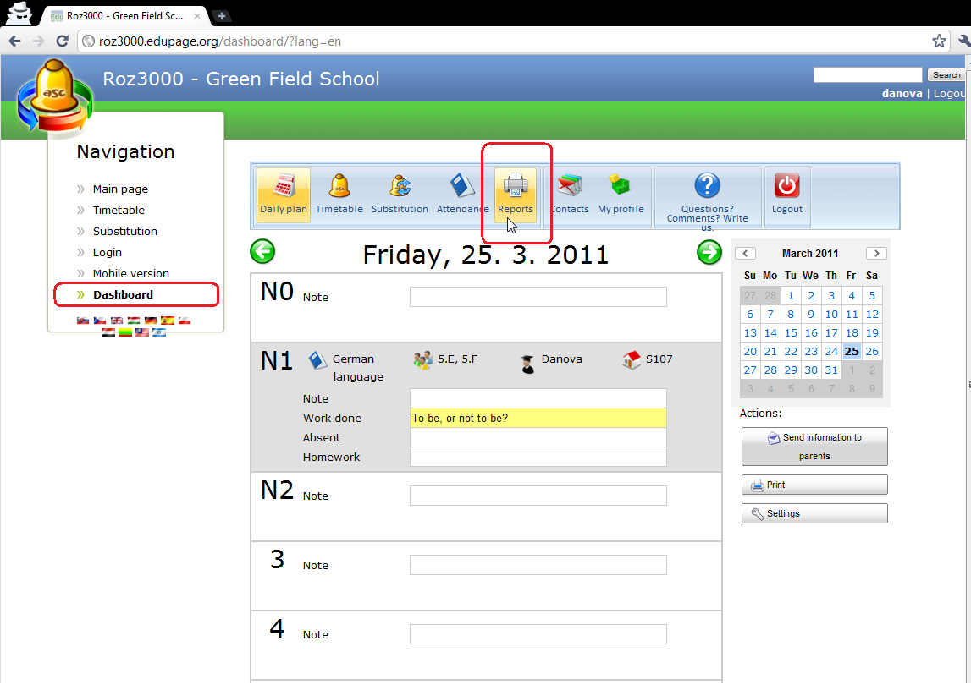Click Send information to parents button
The height and width of the screenshot is (685, 971).
[814, 447]
